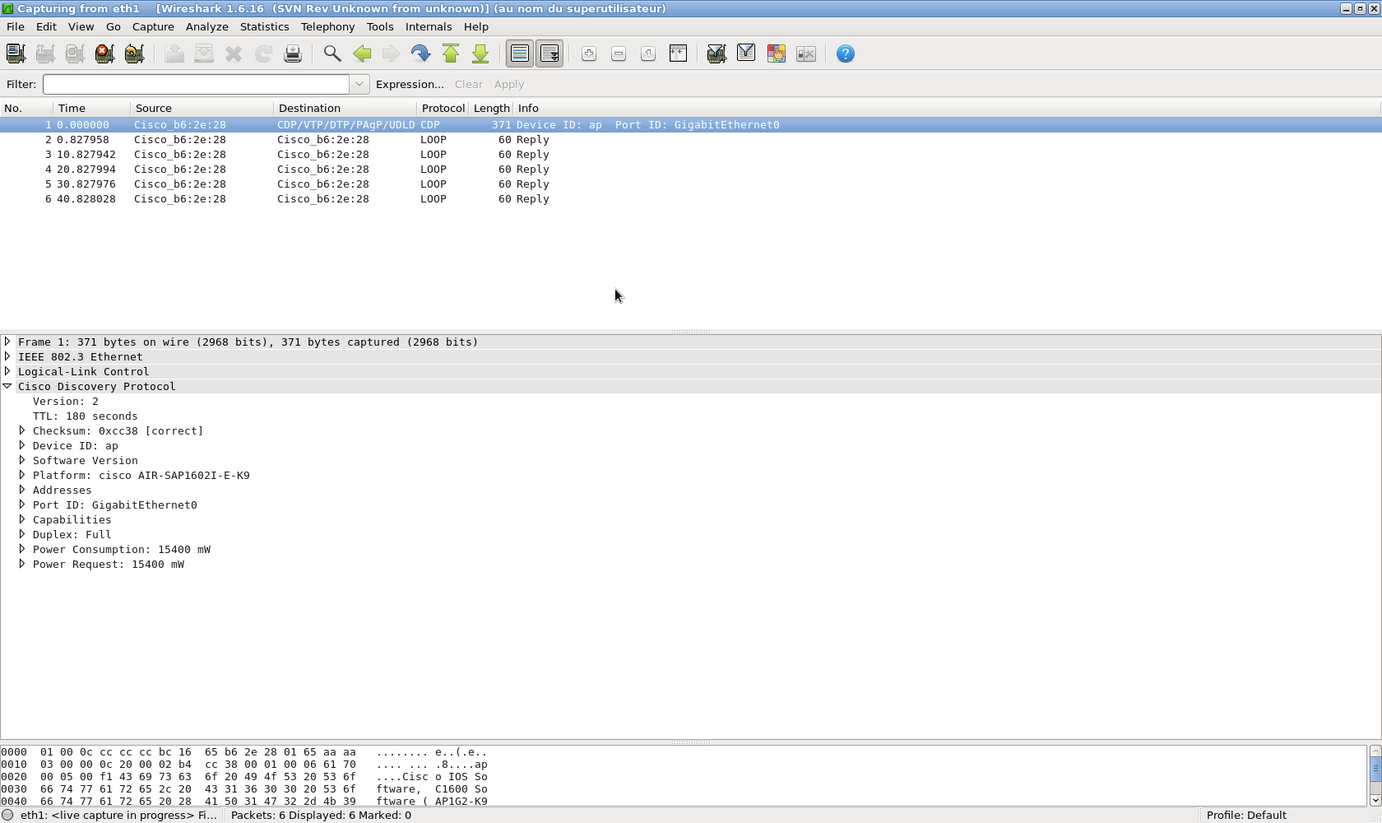The height and width of the screenshot is (823, 1382).
Task: Click the hex pane vertical scrollbar thumb
Action: [x=1375, y=769]
